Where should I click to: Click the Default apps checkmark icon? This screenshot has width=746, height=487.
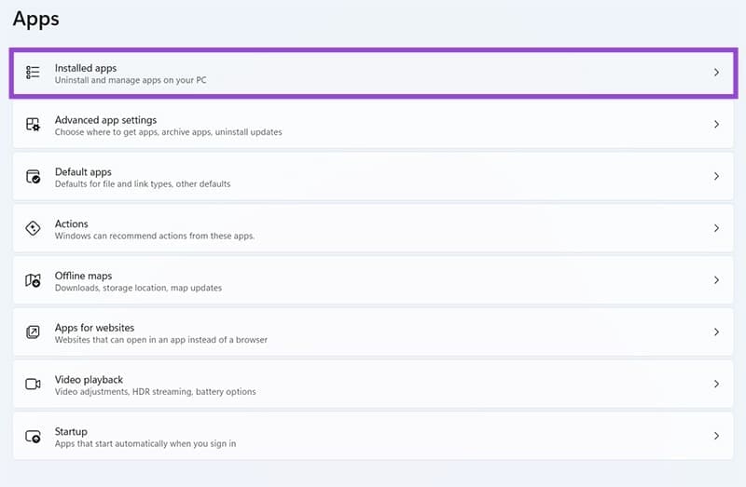pyautogui.click(x=33, y=177)
